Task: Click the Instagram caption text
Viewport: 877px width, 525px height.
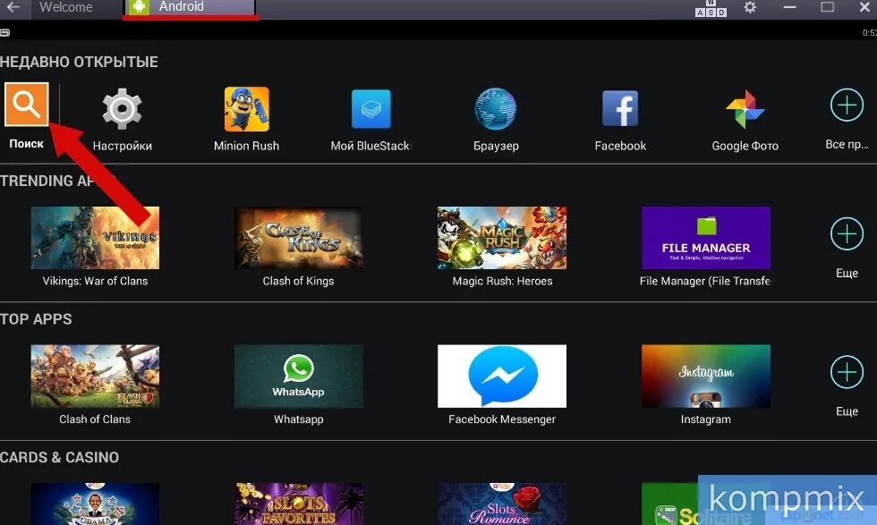Action: point(706,419)
